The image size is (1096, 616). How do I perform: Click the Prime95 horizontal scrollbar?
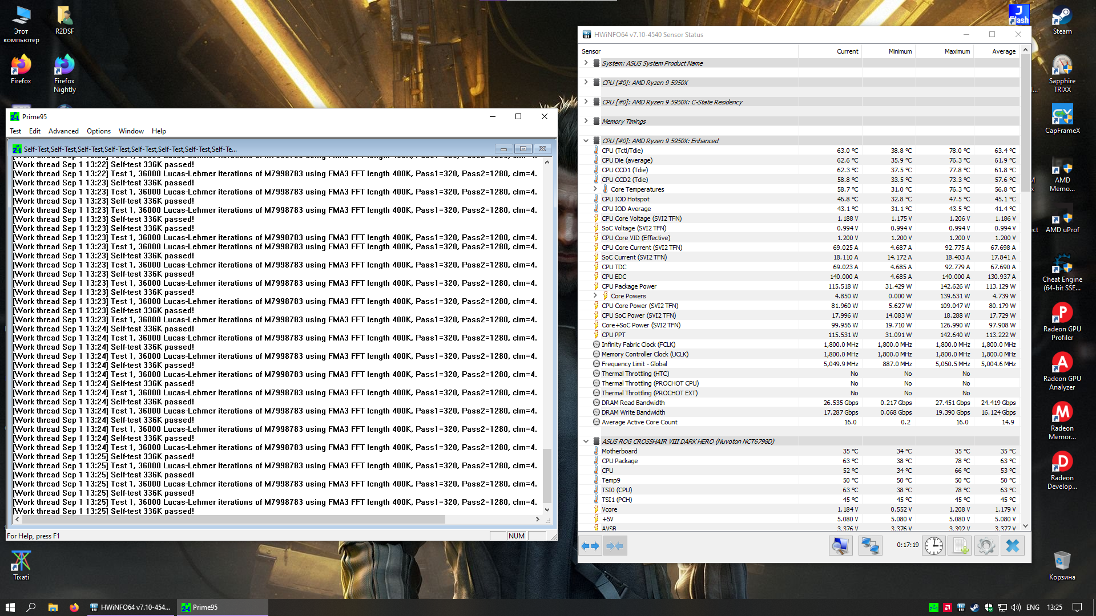pos(228,520)
